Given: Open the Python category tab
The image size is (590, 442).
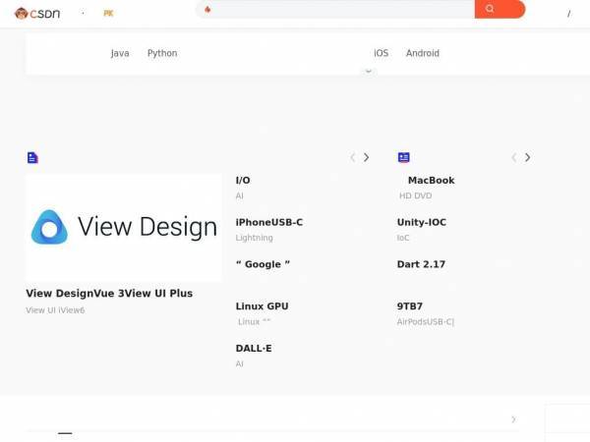Looking at the screenshot, I should coord(162,53).
